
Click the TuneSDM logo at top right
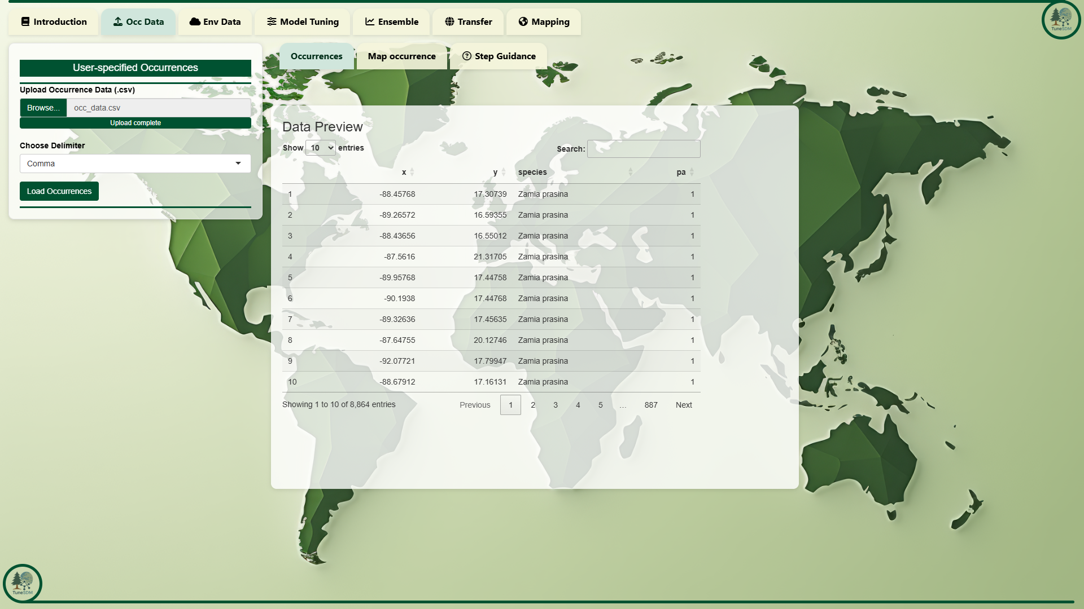tap(1061, 20)
